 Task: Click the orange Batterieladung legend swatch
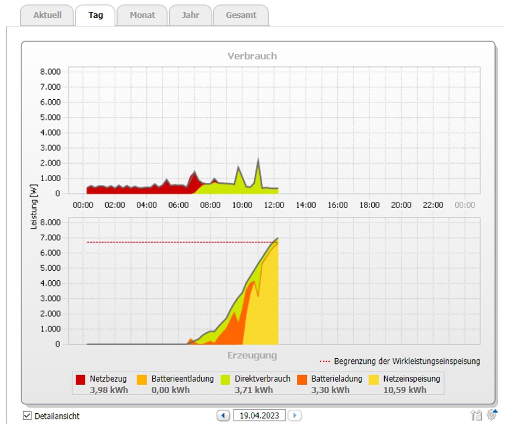302,380
